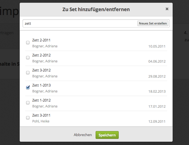Tick the Zett 1-2012 checkbox
Viewport: 189px width, 145px height.
(x=28, y=103)
